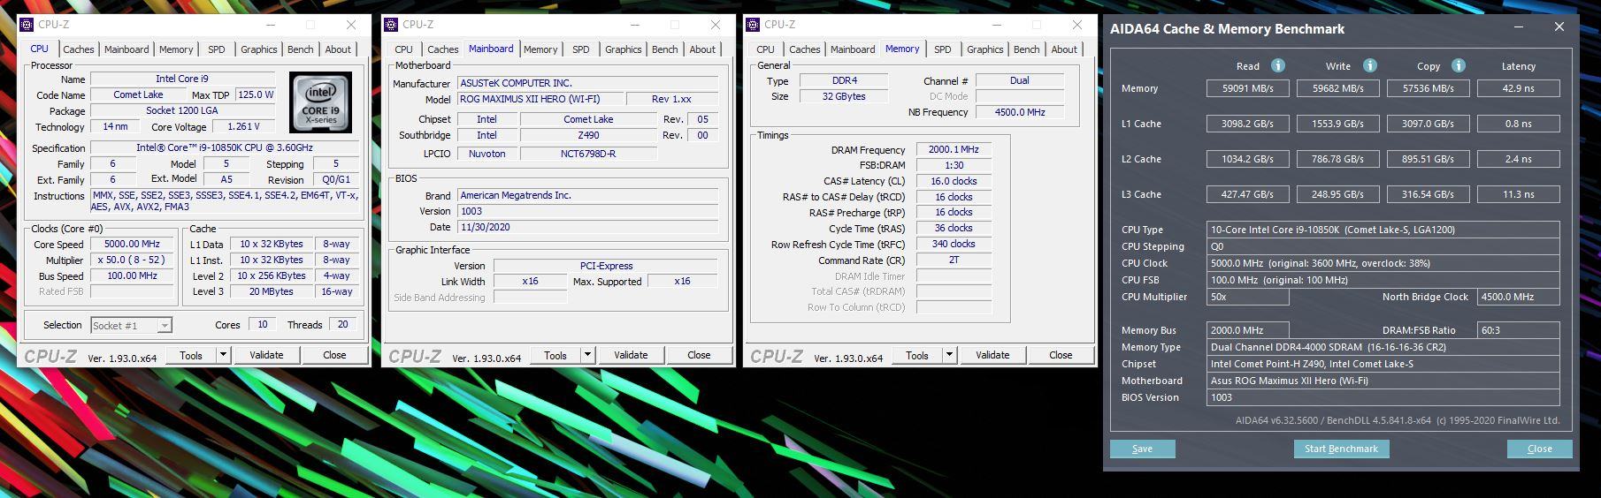The image size is (1601, 498).
Task: Expand Tools dropdown arrow in Memory window
Action: point(949,355)
